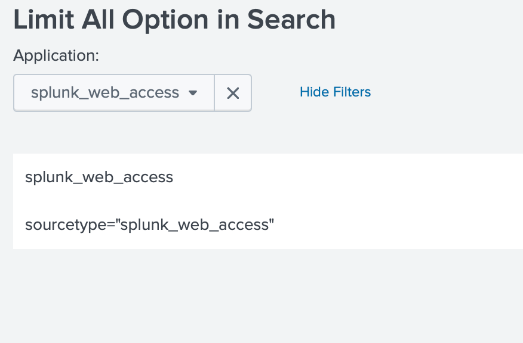Image resolution: width=523 pixels, height=343 pixels.
Task: Click the Application: field label
Action: (56, 55)
